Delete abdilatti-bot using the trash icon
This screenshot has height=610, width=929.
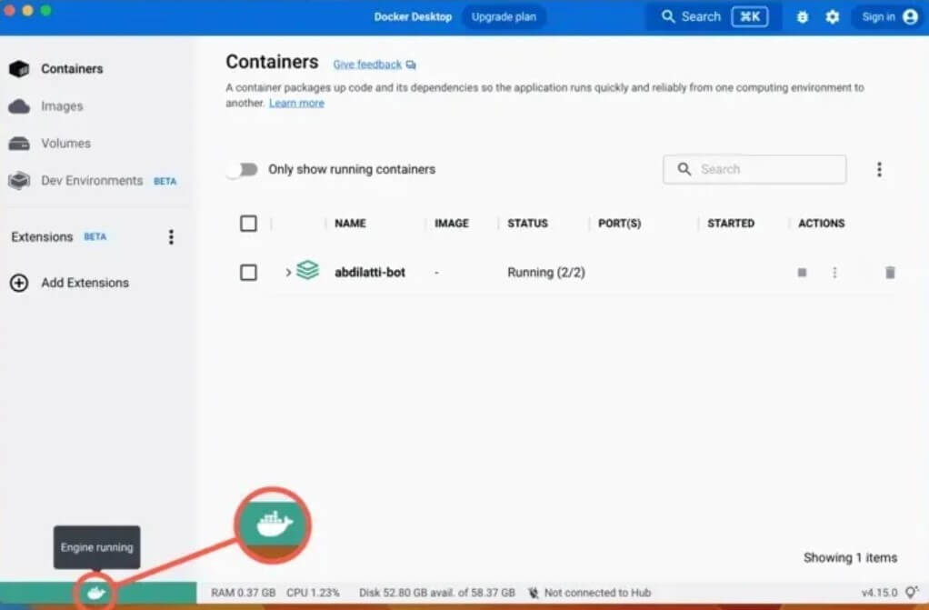(x=889, y=273)
